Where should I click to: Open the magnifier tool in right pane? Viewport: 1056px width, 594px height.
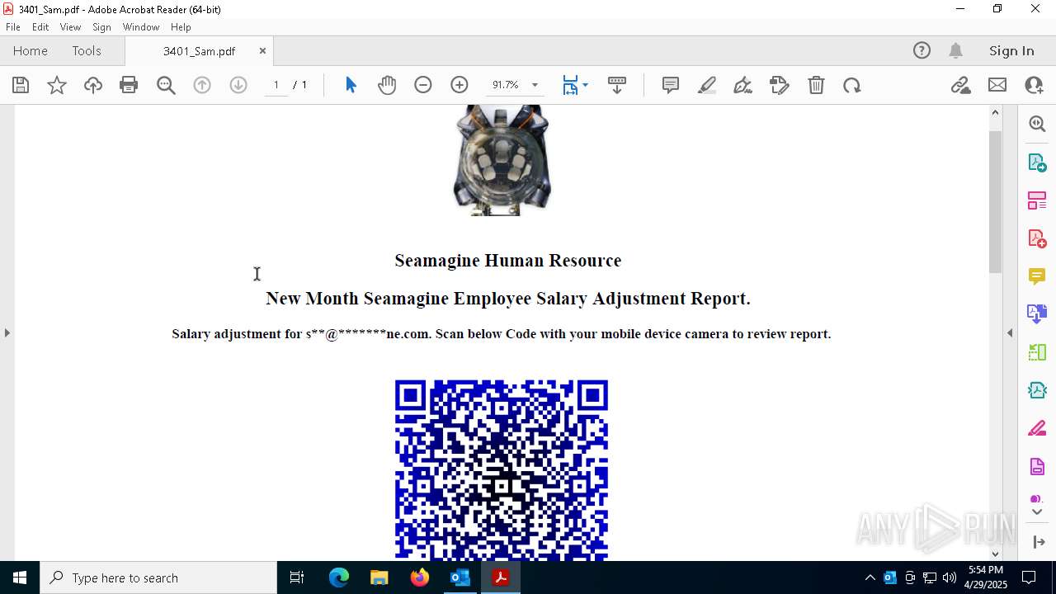tap(1037, 124)
